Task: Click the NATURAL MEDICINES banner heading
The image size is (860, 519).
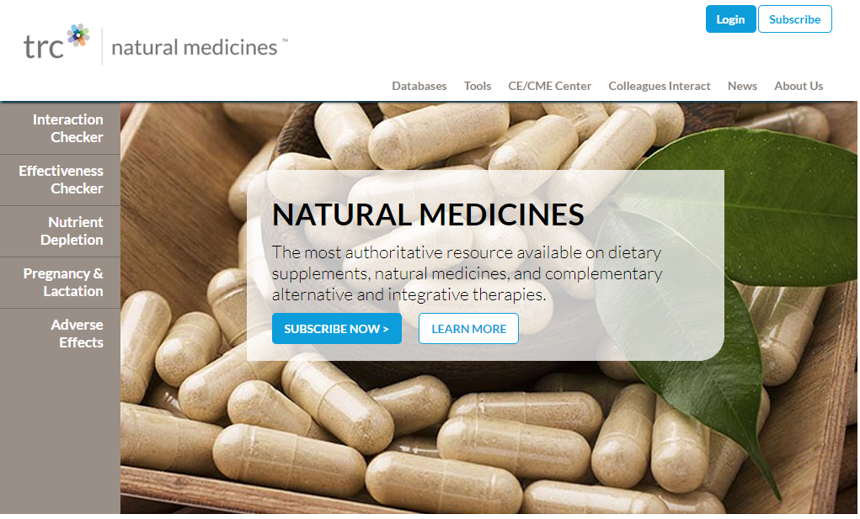Action: coord(428,214)
